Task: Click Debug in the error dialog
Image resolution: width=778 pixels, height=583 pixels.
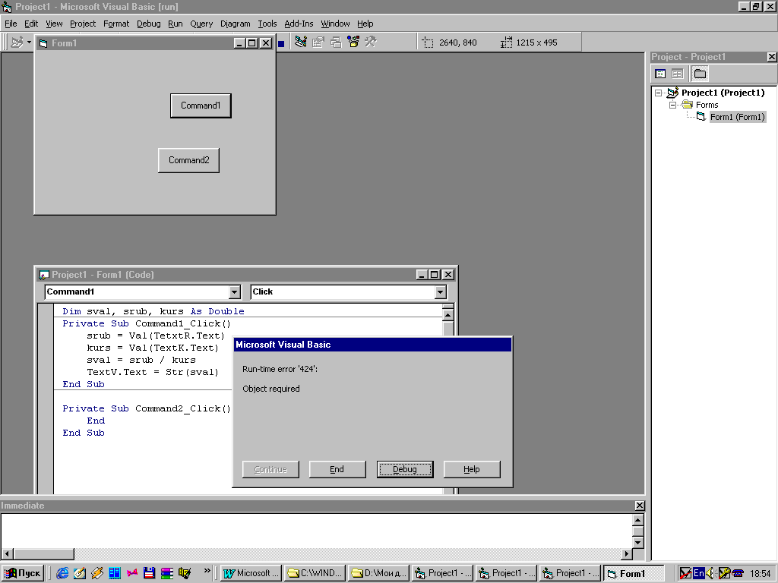Action: (405, 469)
